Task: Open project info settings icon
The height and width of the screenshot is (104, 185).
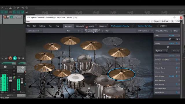Action: 14,8
